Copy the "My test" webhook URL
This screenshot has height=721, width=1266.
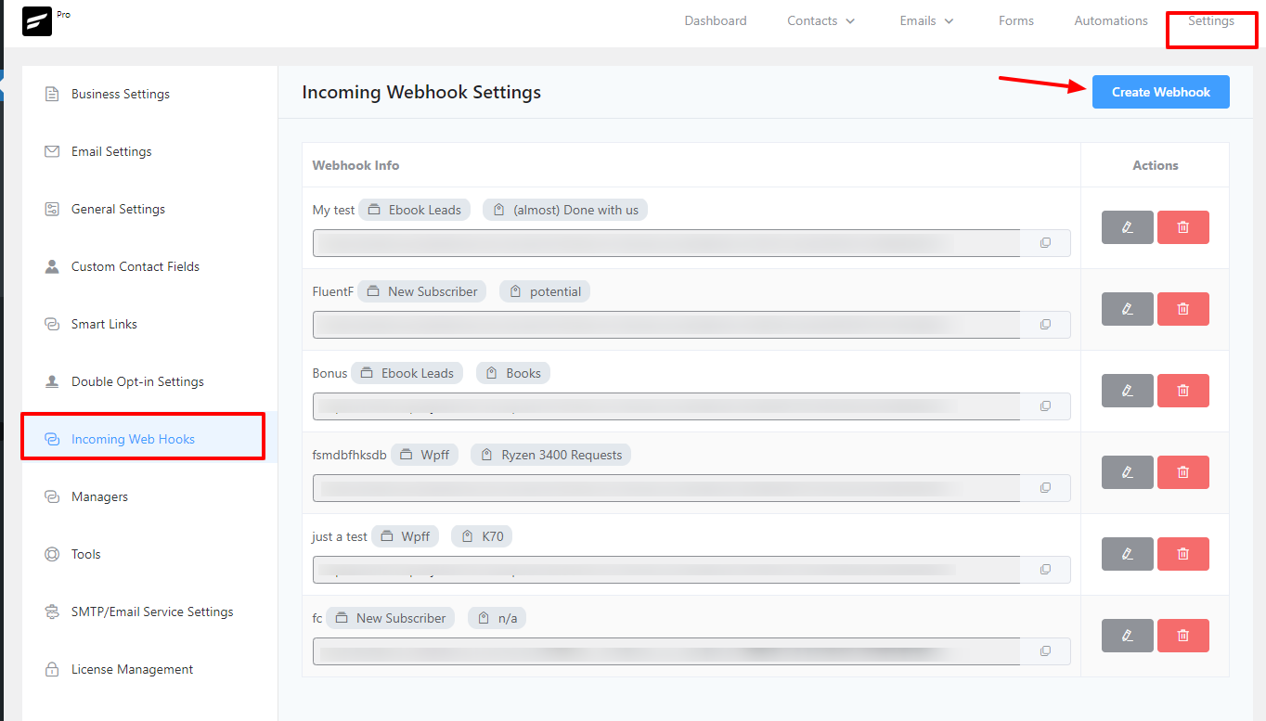[1045, 242]
